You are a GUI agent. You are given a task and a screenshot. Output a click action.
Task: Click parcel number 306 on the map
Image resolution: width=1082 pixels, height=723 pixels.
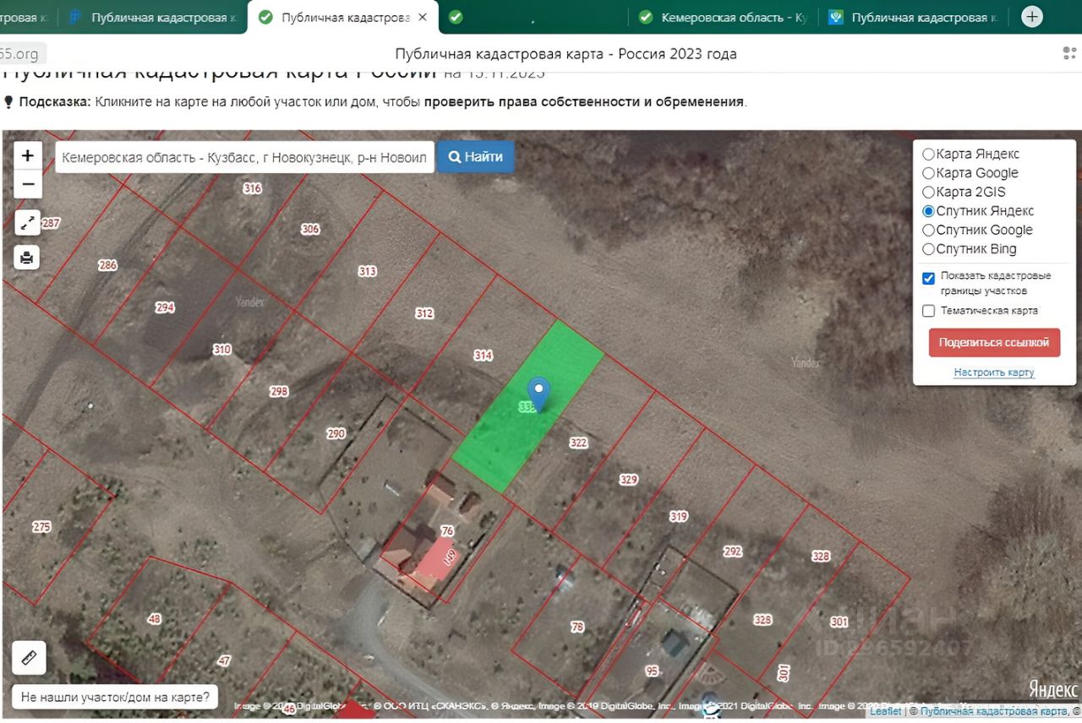point(310,229)
